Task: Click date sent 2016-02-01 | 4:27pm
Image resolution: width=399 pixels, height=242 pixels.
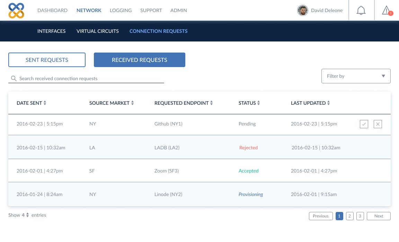Action: click(x=40, y=171)
